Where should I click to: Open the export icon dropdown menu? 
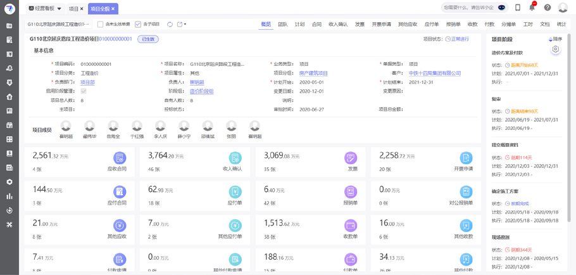[x=182, y=25]
